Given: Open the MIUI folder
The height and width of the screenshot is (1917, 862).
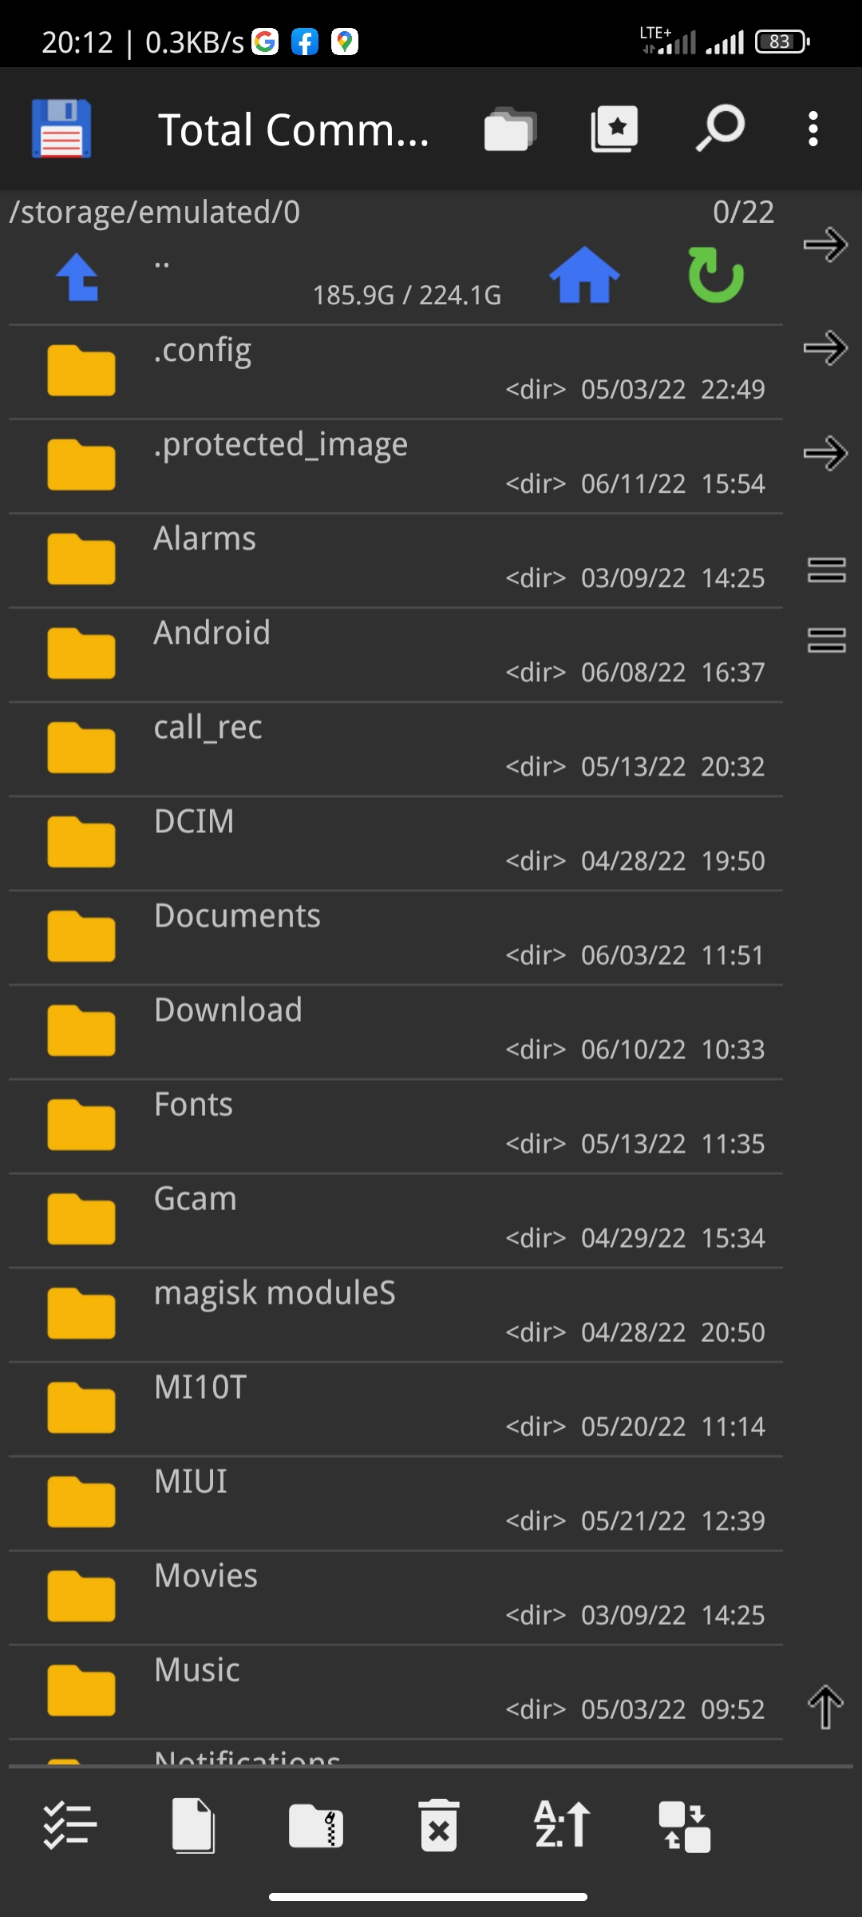Looking at the screenshot, I should click(395, 1503).
